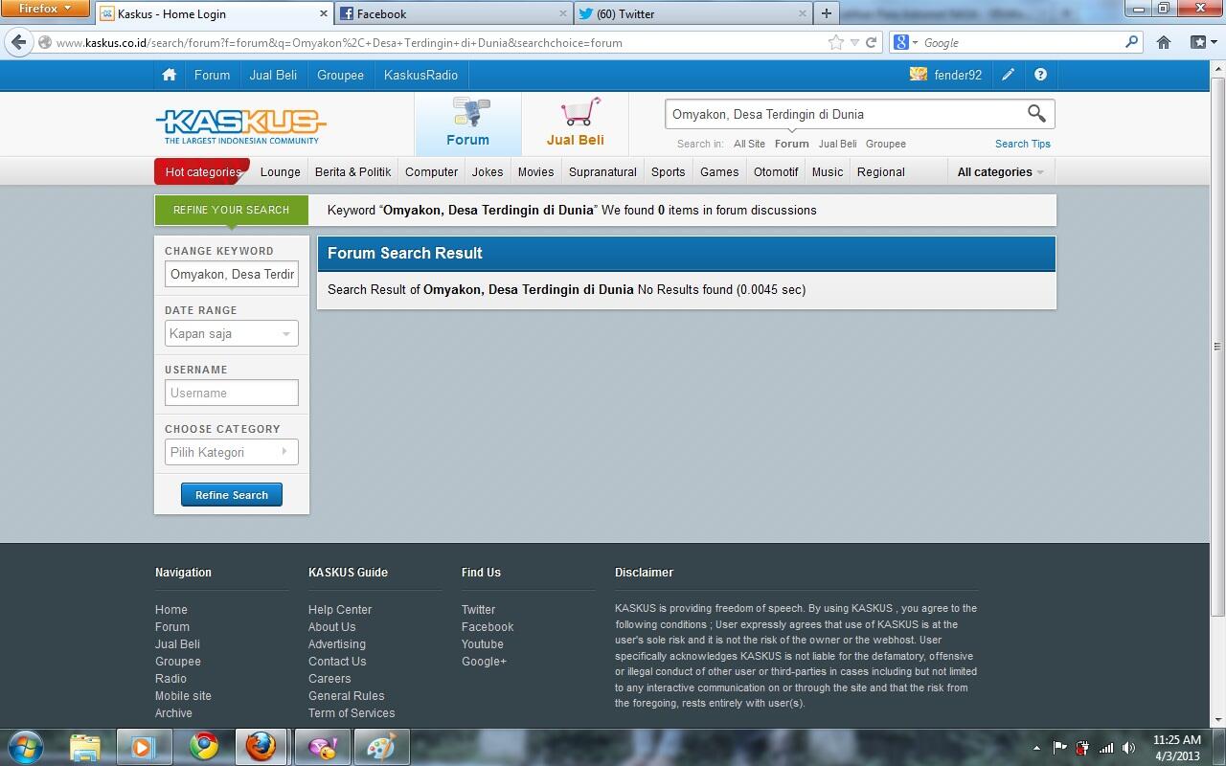Switch to the (60) Twitter browser tab

point(692,13)
